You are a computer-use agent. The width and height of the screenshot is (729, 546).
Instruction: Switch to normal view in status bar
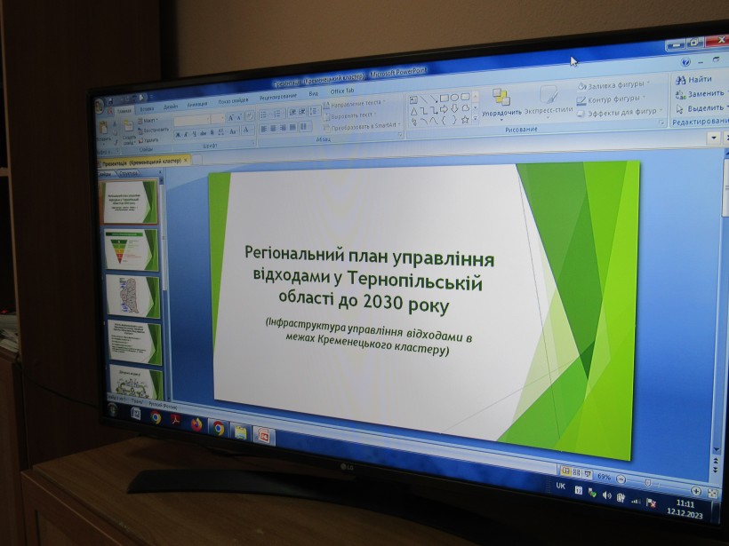[565, 471]
